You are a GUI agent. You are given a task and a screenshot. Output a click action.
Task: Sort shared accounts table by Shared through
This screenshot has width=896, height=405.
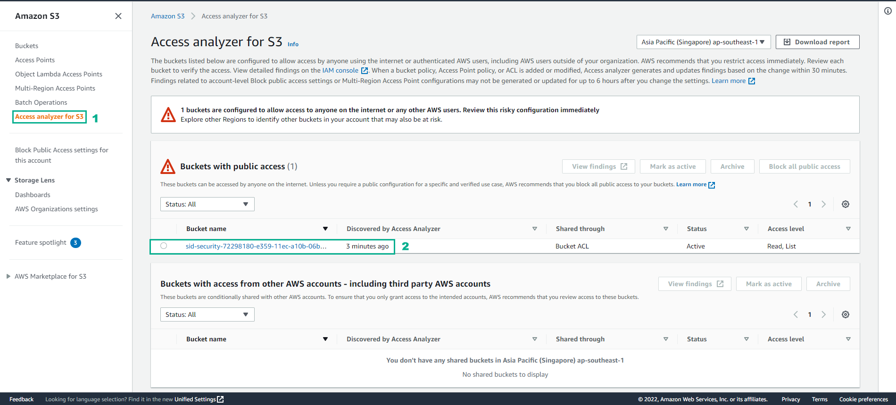coord(666,339)
